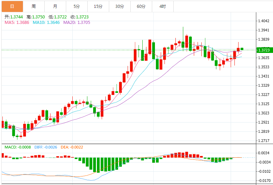Click the current price tag 1.3723
The width and height of the screenshot is (273, 185).
(264, 50)
